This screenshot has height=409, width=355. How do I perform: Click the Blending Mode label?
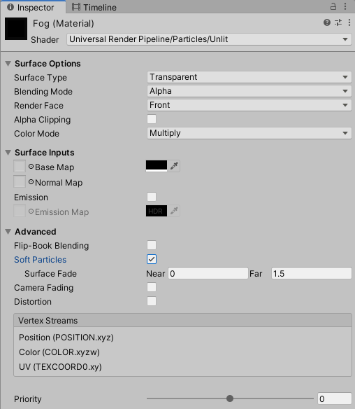43,92
